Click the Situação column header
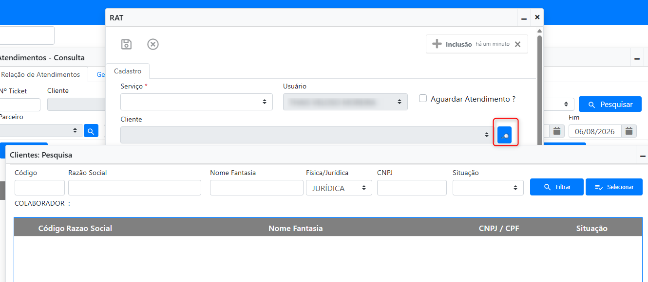Screen dimensions: 648x282 pyautogui.click(x=592, y=228)
